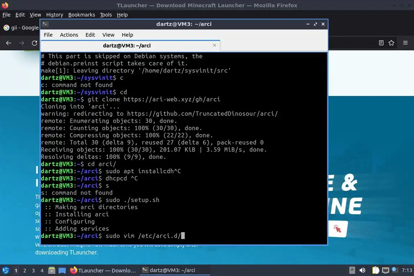Close the dartz@VM3 terminal tab
This screenshot has height=276, width=414.
pos(215,45)
